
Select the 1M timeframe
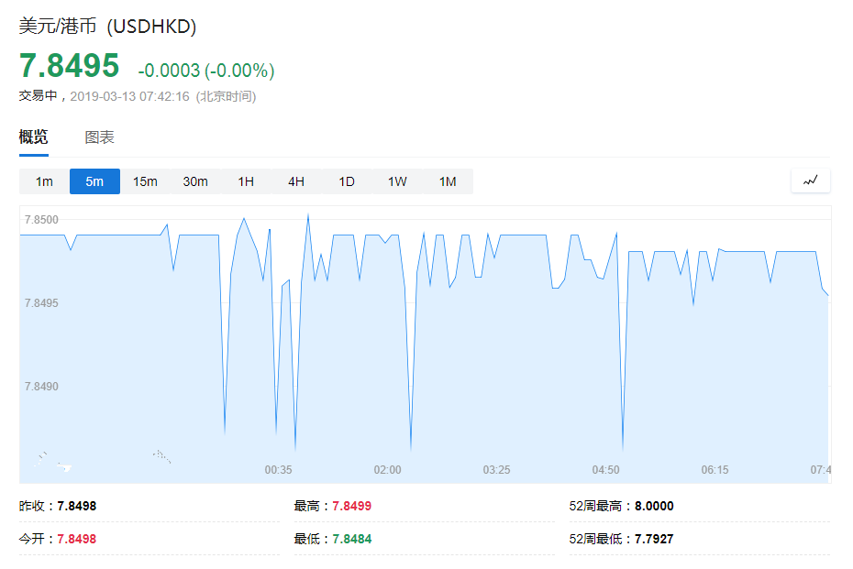pyautogui.click(x=448, y=181)
